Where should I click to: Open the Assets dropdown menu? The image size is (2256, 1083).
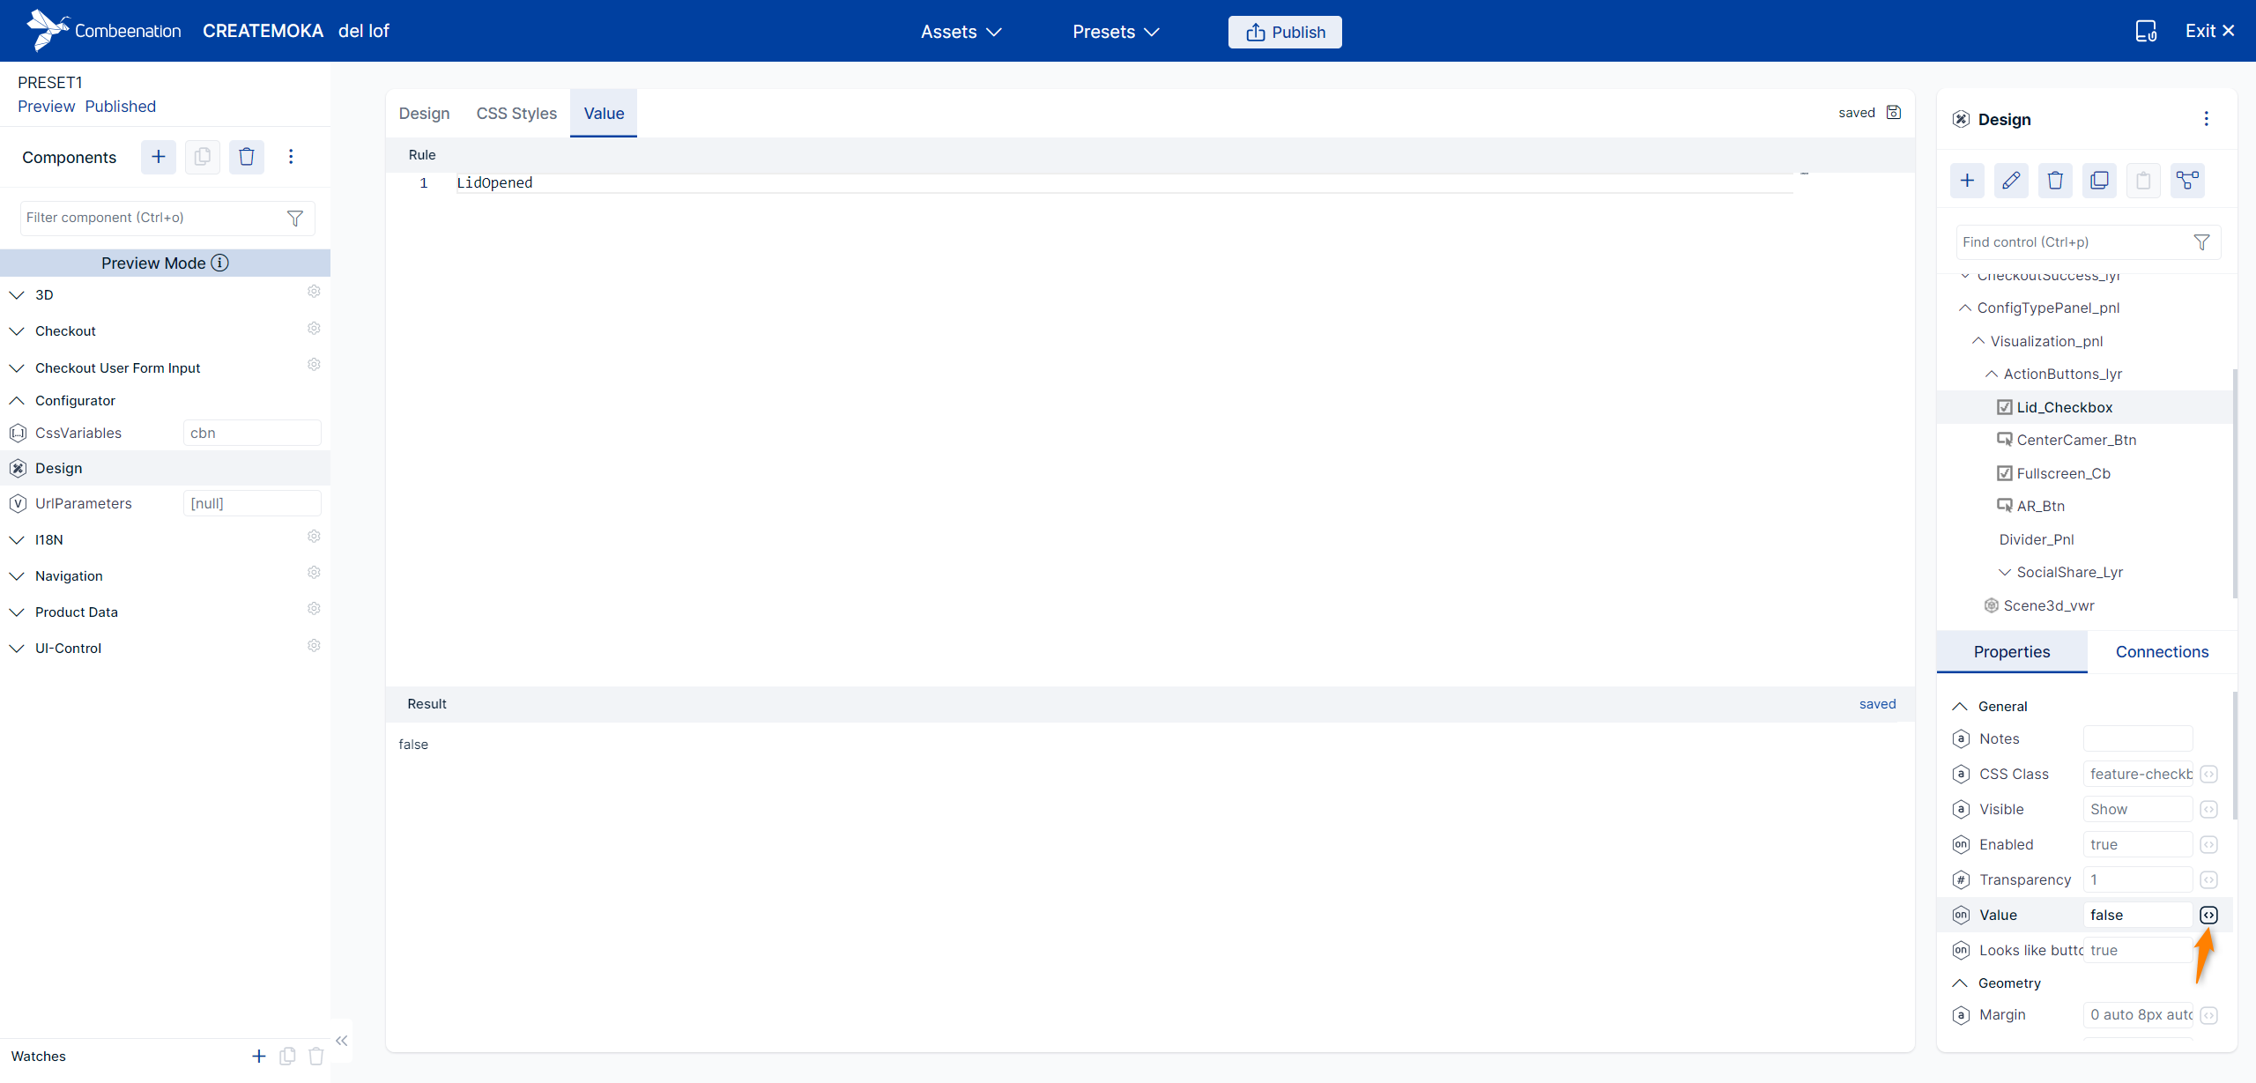click(961, 32)
